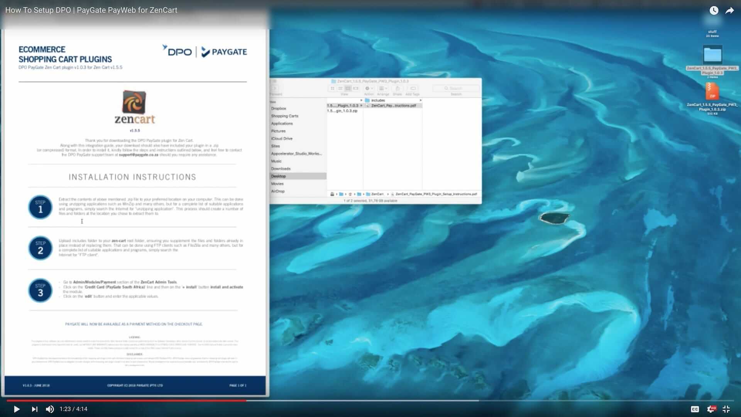
Task: Select the 1.5..._Plugin_1.0.3 folder row
Action: tap(345, 105)
